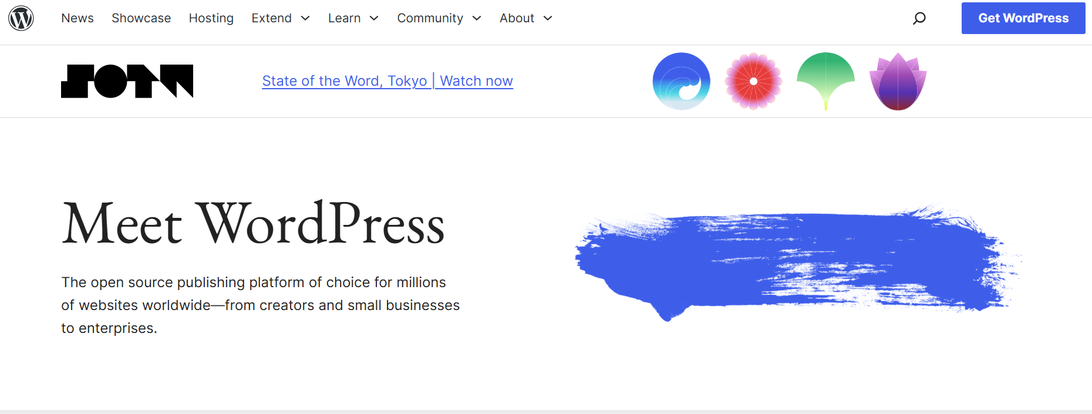Image resolution: width=1092 pixels, height=414 pixels.
Task: Click the red chrysanthemum flower icon
Action: tap(754, 81)
